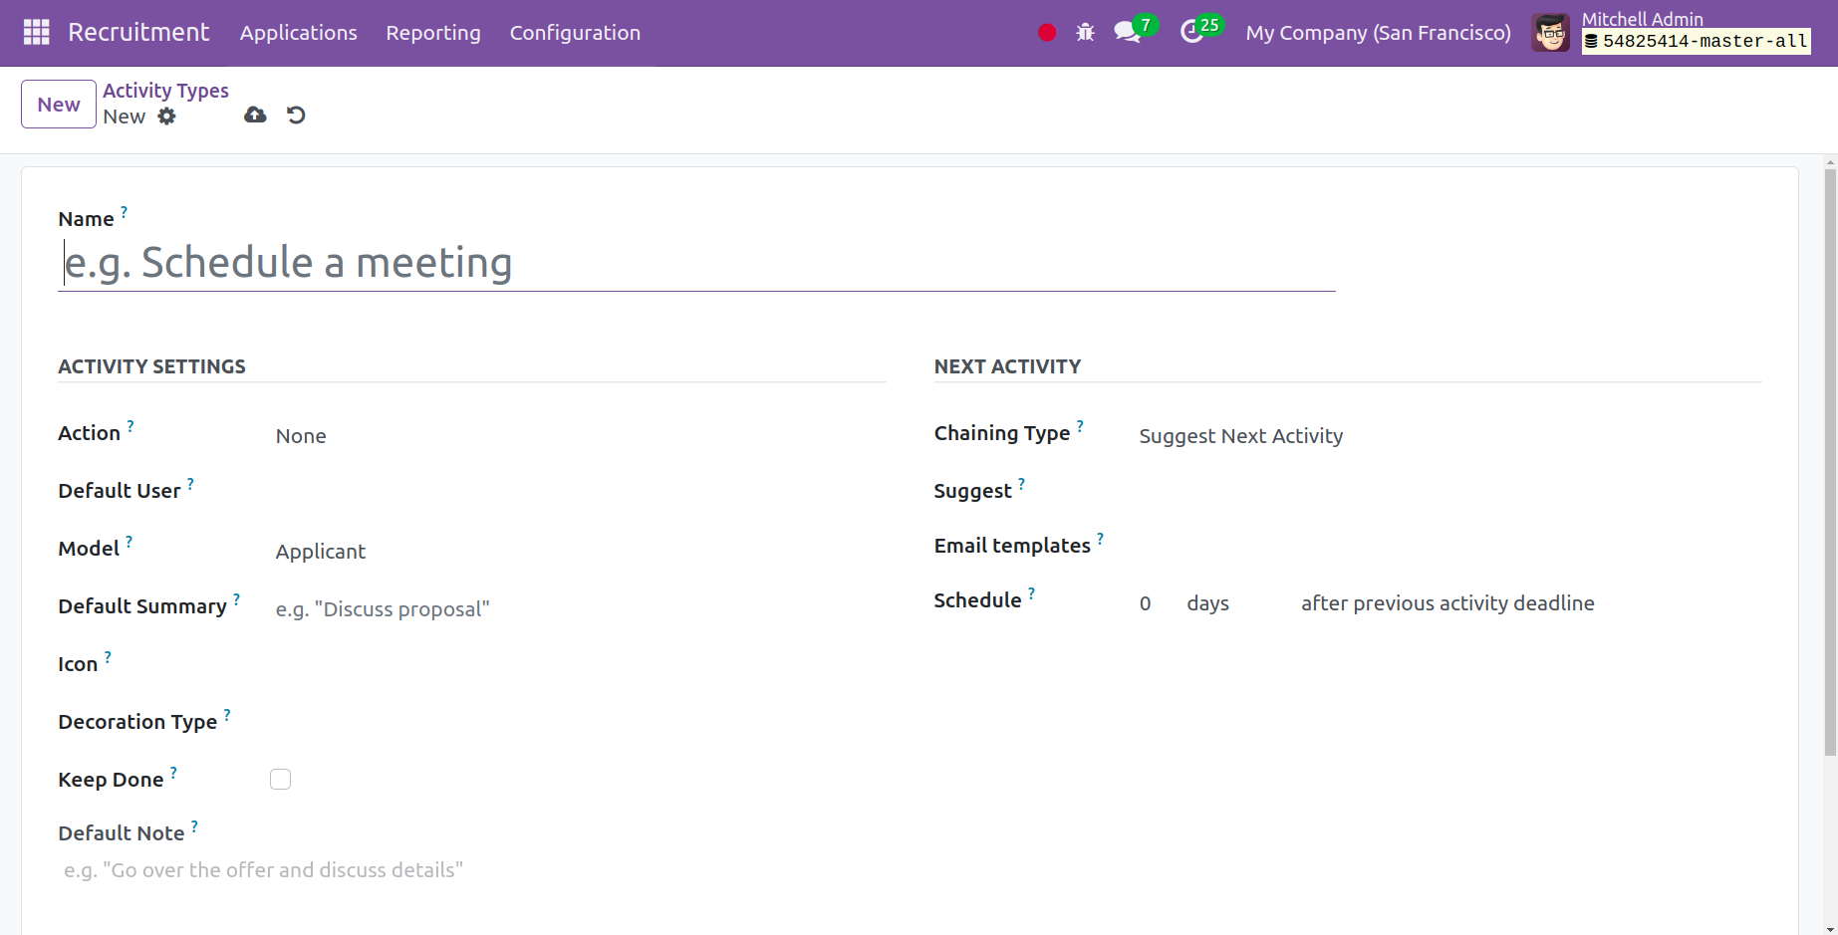Open the debug bug icon menu
This screenshot has width=1838, height=935.
(1085, 32)
